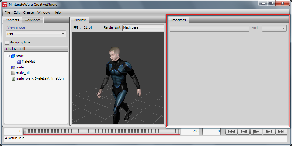Select the MaleMat material sphere icon

pos(19,62)
